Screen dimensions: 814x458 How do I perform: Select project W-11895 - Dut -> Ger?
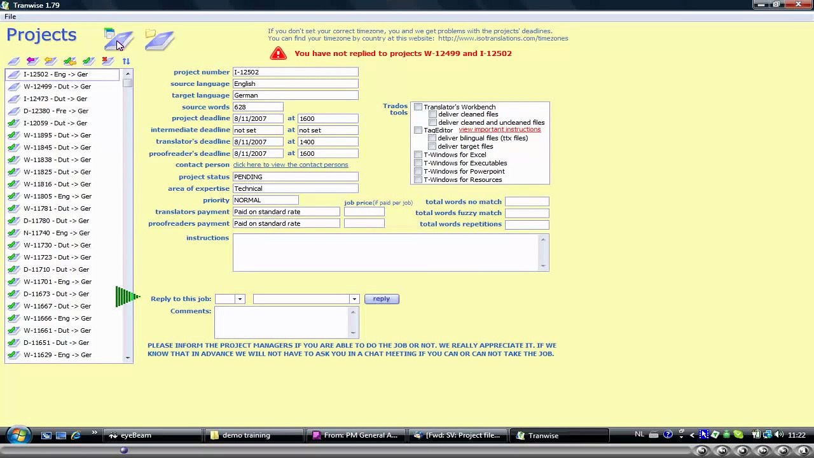click(x=62, y=135)
